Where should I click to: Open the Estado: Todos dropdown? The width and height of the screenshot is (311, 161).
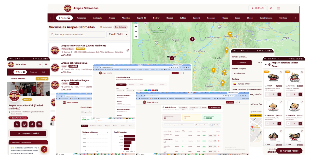[x=117, y=34]
